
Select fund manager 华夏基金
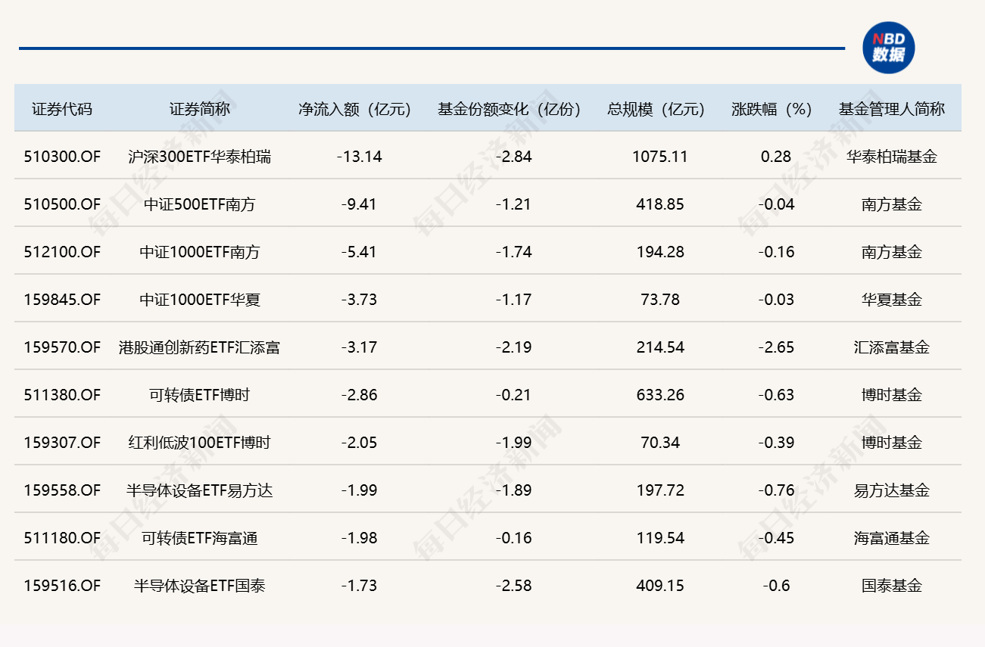click(x=892, y=300)
